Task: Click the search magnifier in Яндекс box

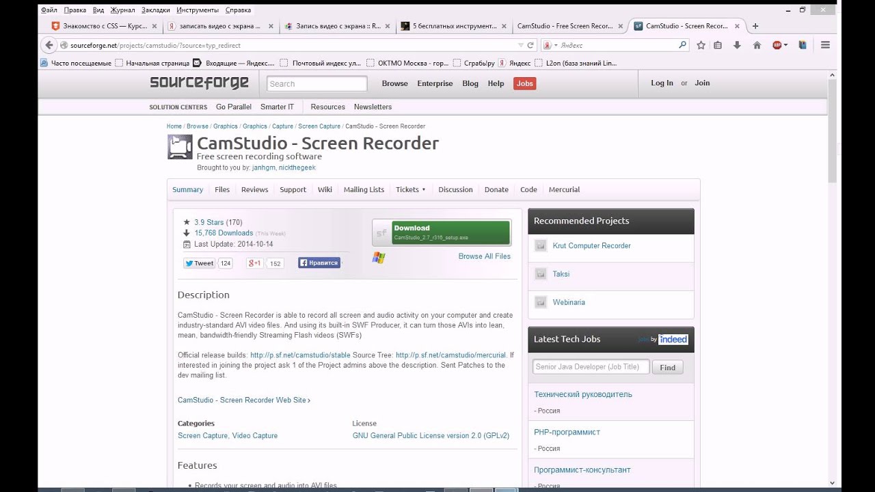Action: tap(682, 45)
